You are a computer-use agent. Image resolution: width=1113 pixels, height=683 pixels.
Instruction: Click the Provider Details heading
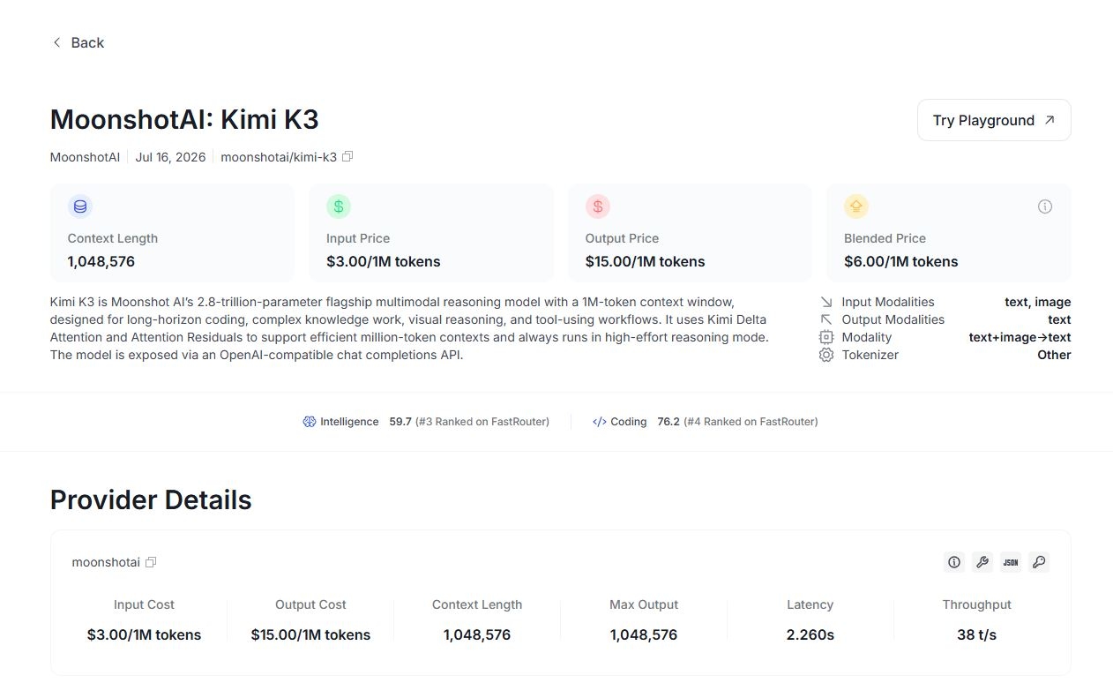151,500
